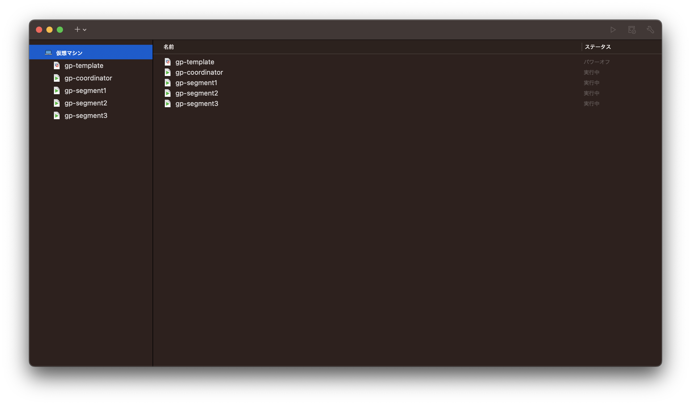This screenshot has height=405, width=691.
Task: Open settings with the wrench icon
Action: click(650, 30)
